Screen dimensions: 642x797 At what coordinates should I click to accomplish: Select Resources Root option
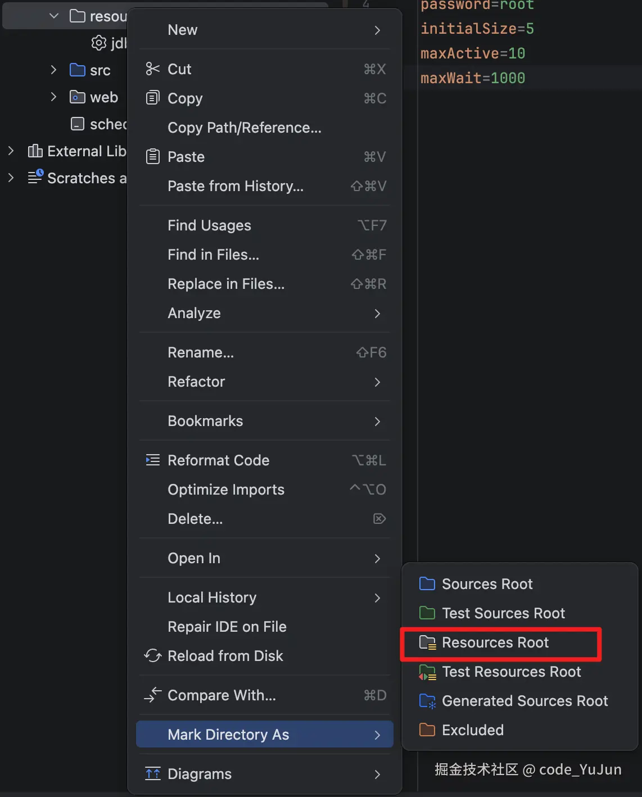click(495, 642)
